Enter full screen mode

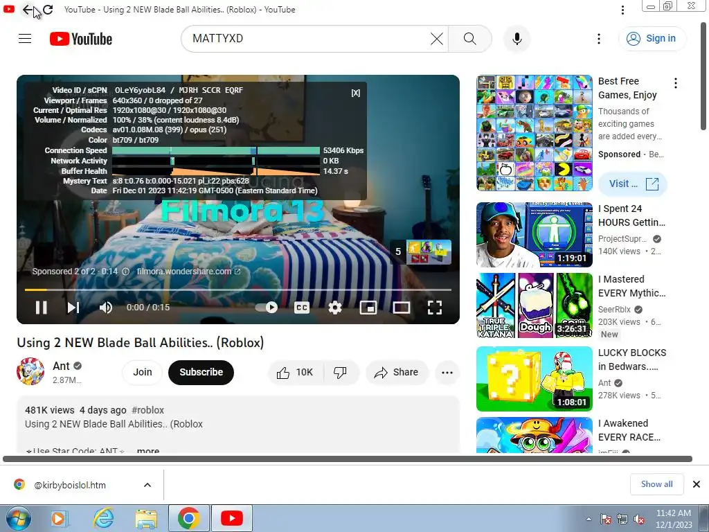[x=435, y=308]
